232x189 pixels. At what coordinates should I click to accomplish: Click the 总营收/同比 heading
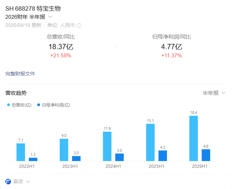coord(61,37)
